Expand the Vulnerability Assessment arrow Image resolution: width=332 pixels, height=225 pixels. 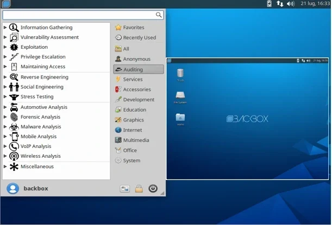[5, 37]
